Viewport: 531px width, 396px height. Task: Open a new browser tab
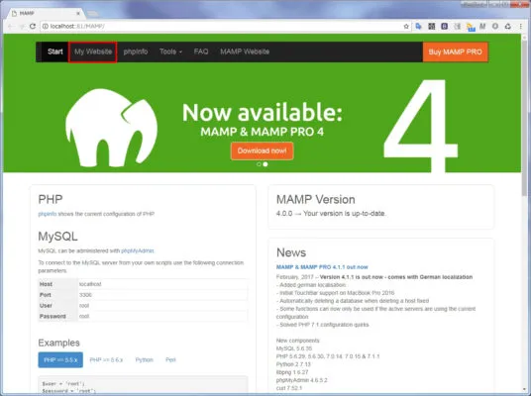[x=92, y=14]
